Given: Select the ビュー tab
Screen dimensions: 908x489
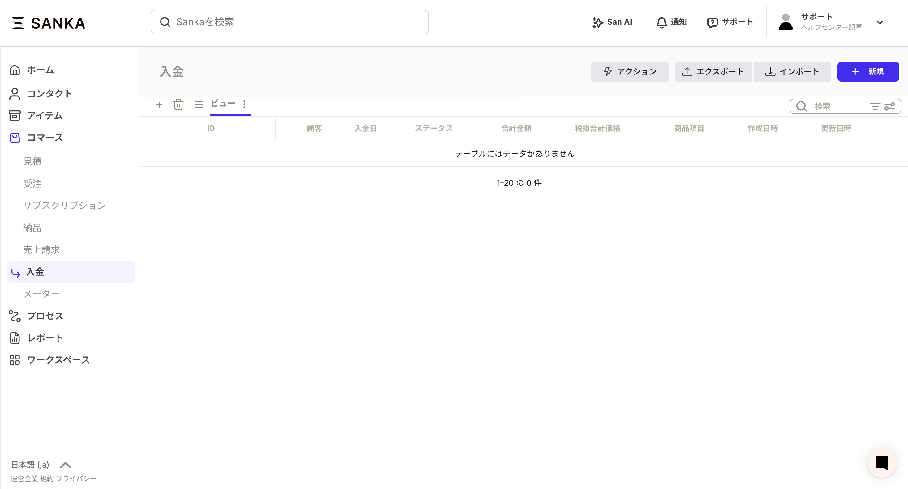Looking at the screenshot, I should [223, 104].
